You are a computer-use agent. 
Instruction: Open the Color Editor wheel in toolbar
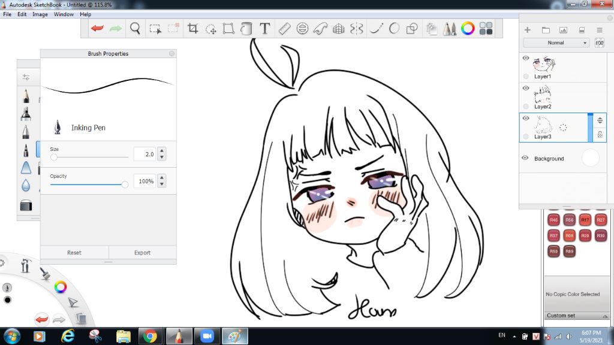468,28
